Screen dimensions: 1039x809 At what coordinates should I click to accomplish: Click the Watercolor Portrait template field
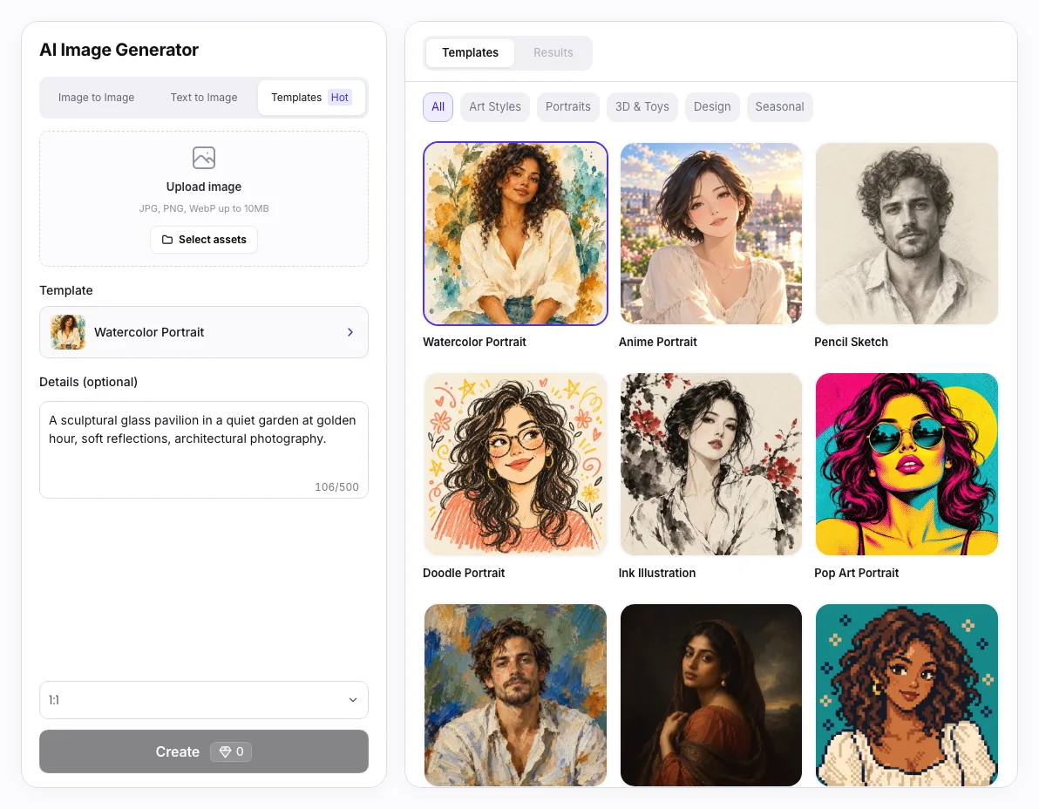click(x=203, y=332)
